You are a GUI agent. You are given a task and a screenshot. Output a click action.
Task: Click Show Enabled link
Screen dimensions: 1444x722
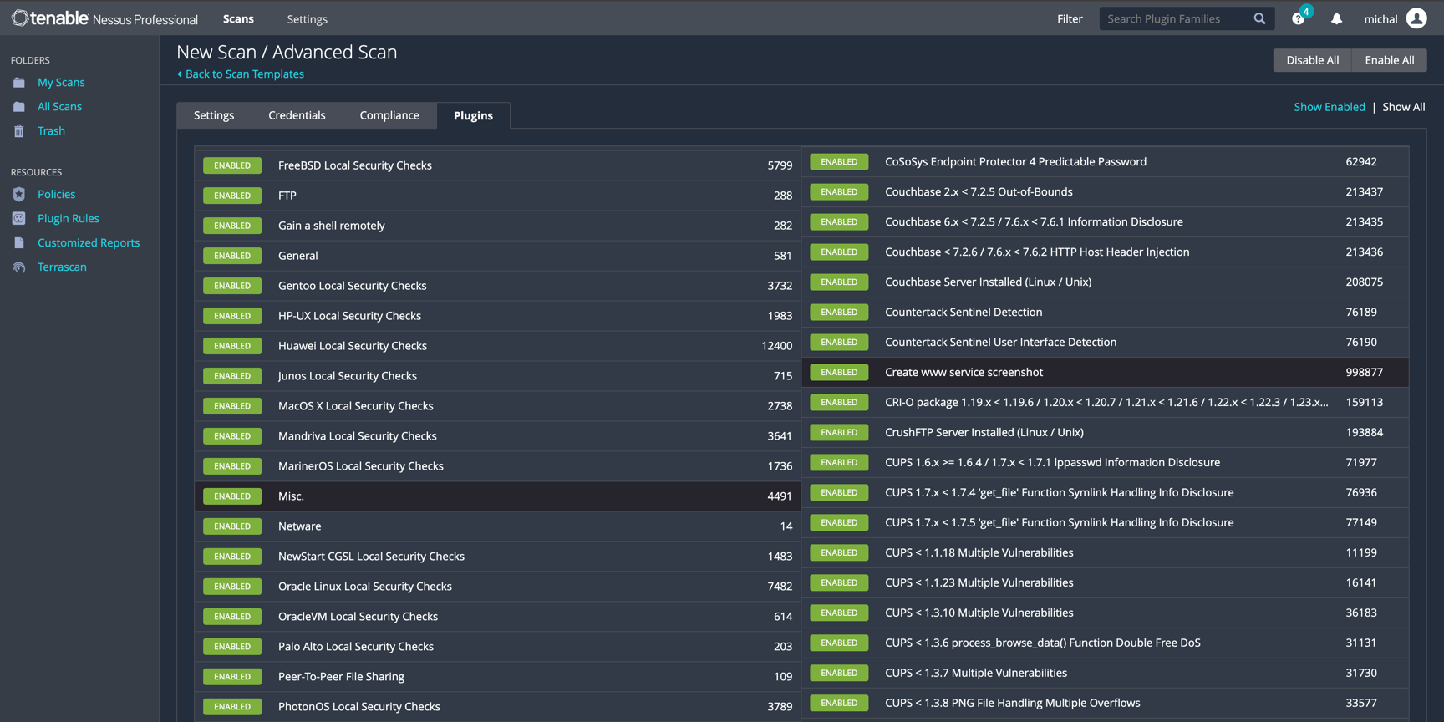1329,107
